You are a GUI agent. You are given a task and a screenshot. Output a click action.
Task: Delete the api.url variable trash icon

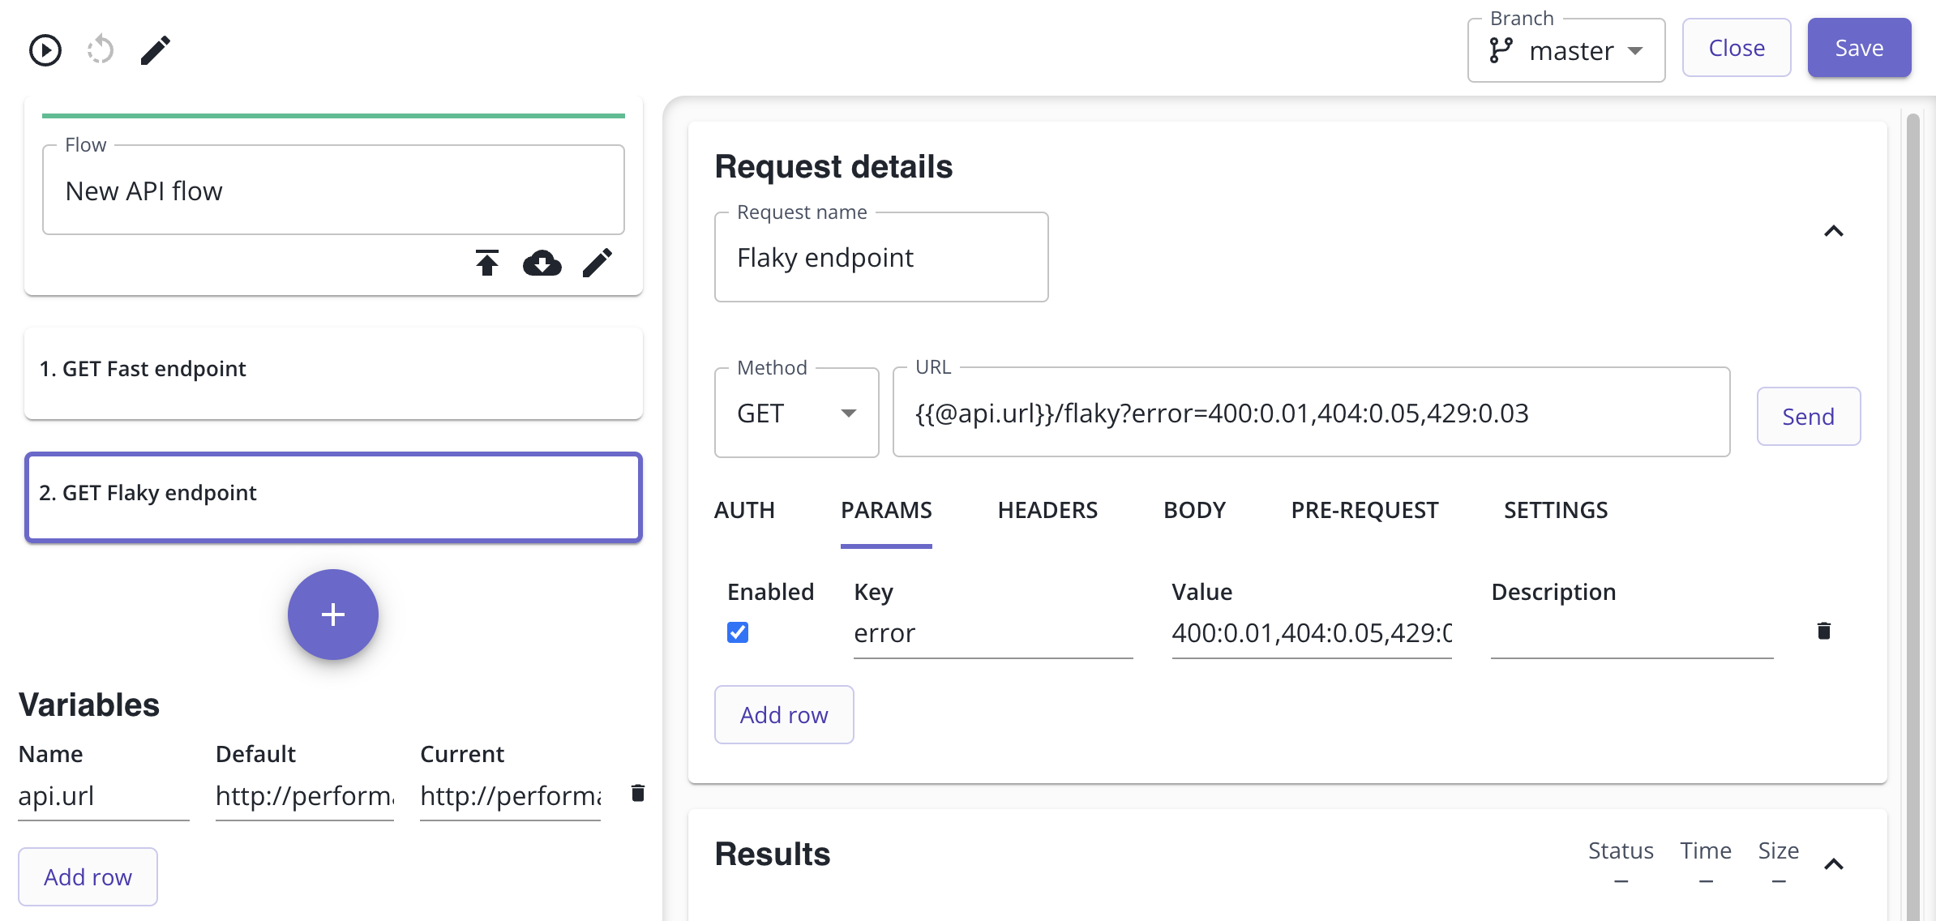[x=638, y=793]
